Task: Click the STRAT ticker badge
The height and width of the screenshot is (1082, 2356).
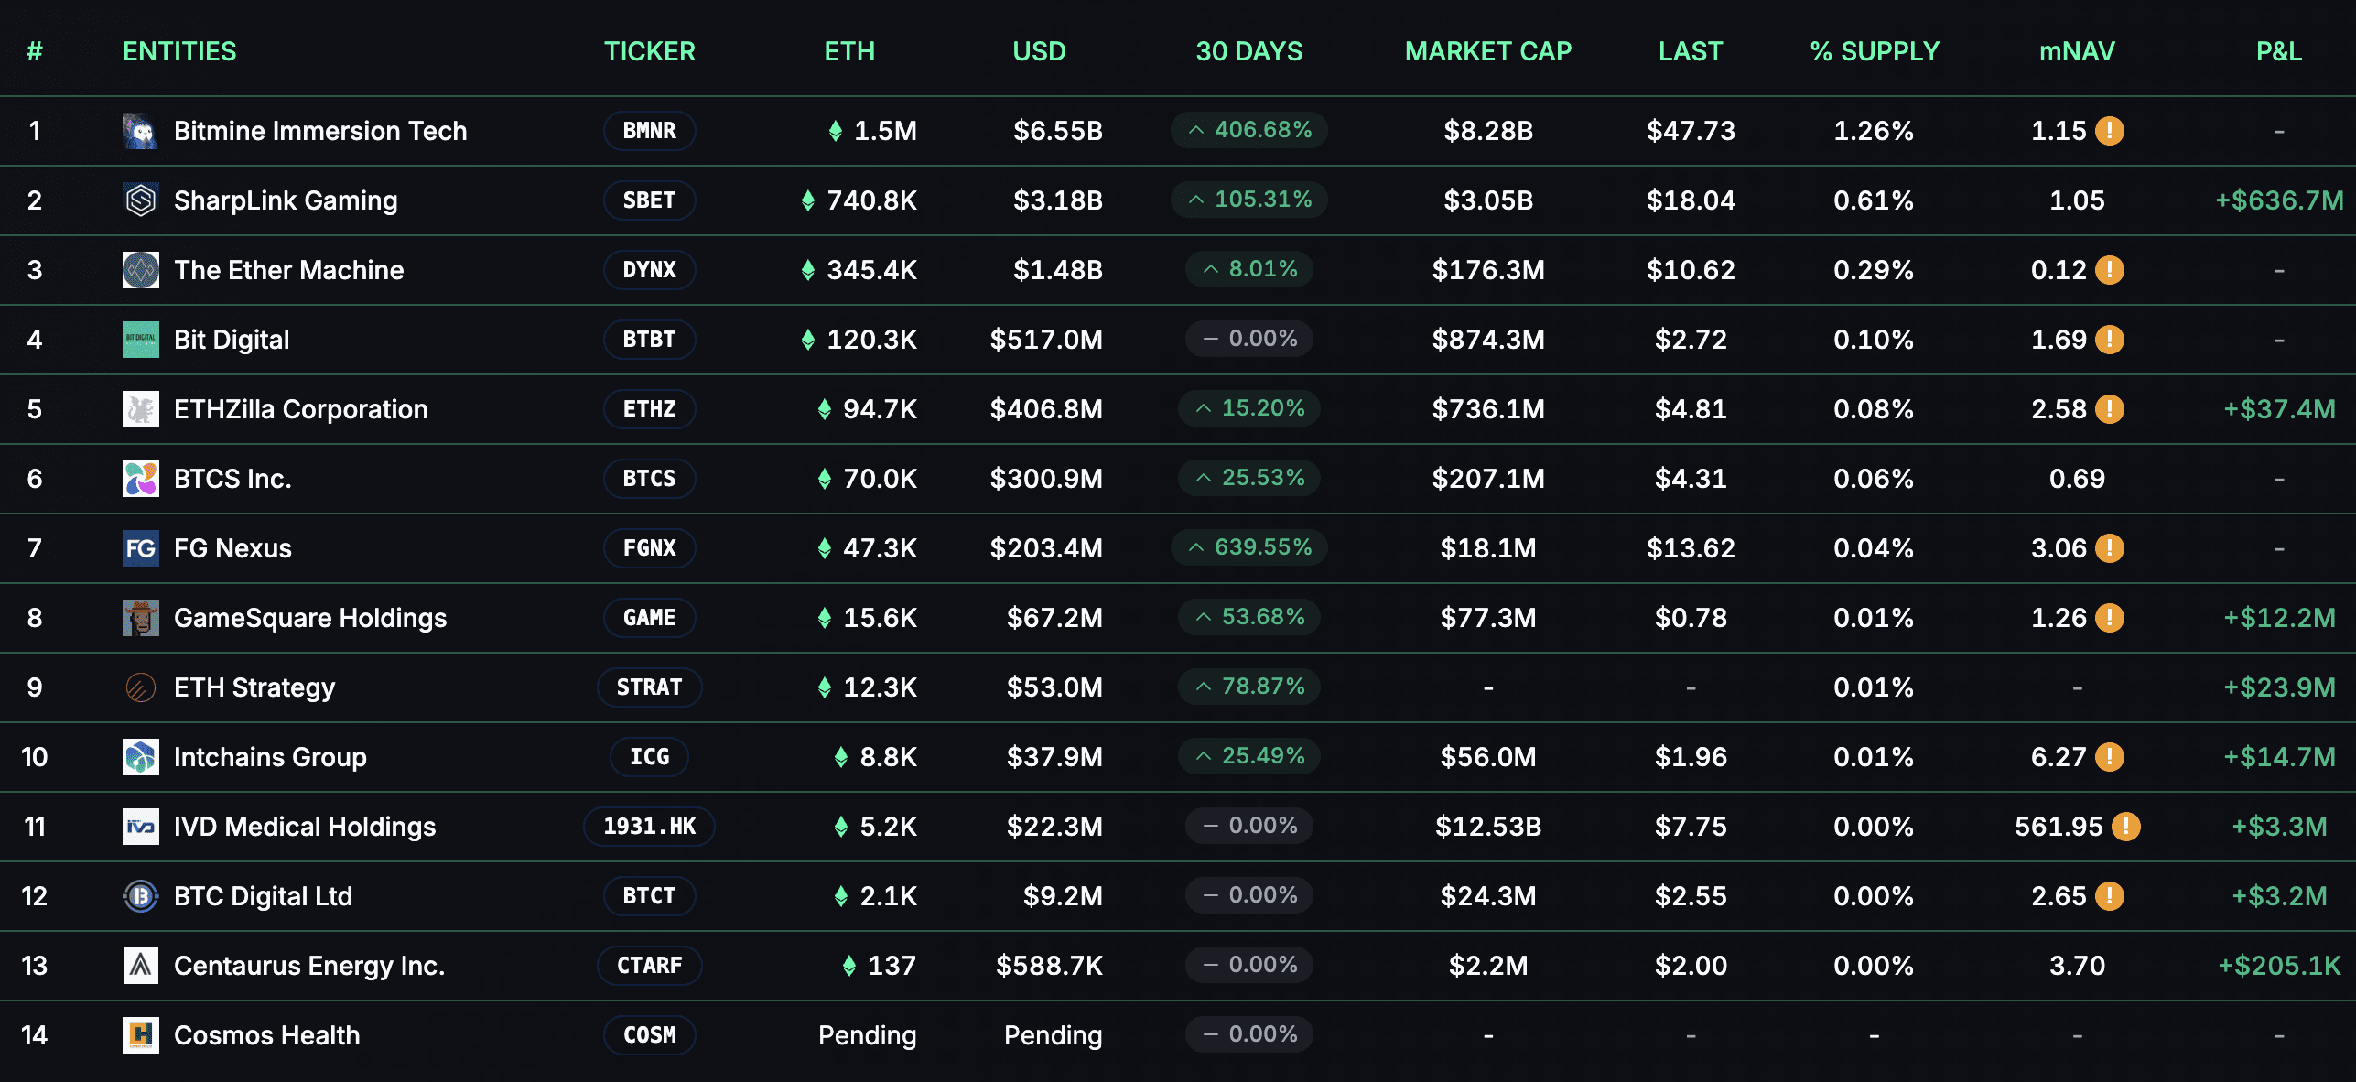Action: [650, 687]
